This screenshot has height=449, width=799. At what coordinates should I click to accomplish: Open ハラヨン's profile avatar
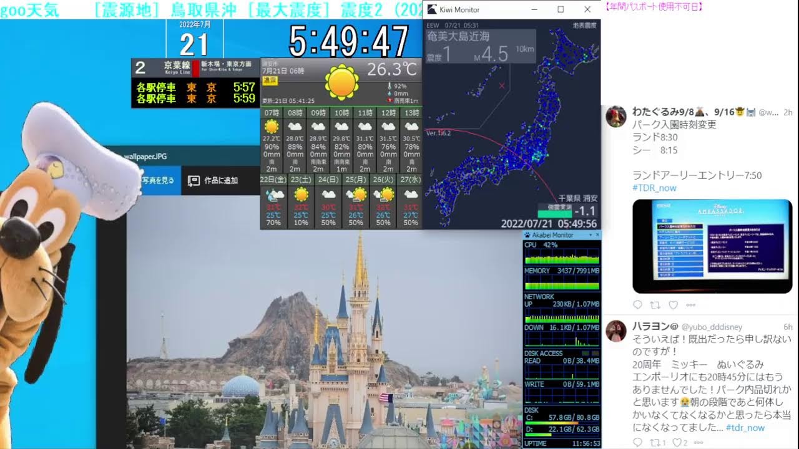[x=616, y=331]
